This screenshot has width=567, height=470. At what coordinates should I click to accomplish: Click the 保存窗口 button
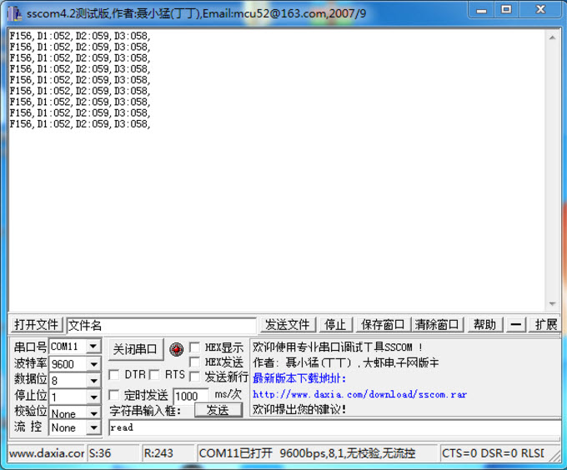tap(383, 325)
